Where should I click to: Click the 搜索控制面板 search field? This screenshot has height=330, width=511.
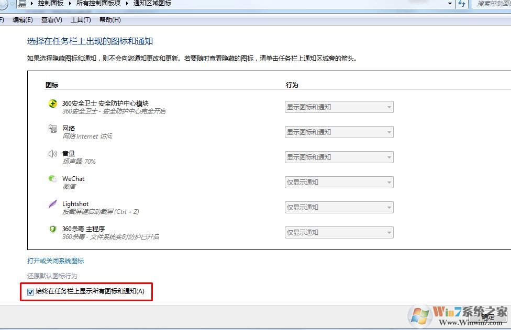click(x=492, y=4)
